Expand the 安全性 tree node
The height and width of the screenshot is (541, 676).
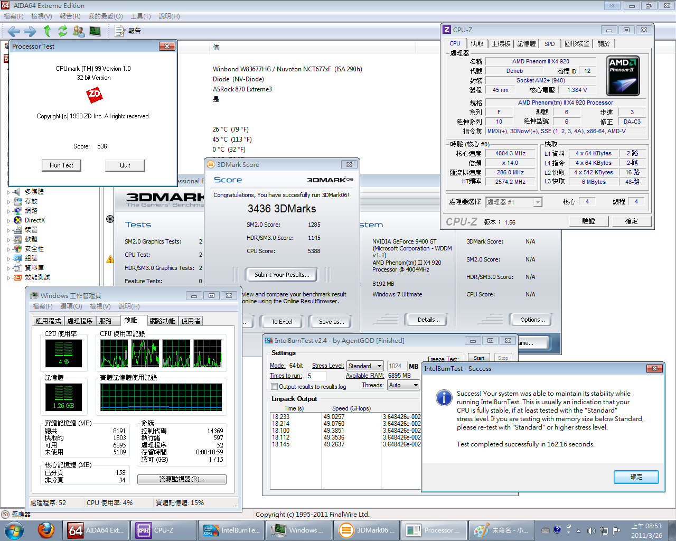[x=9, y=249]
